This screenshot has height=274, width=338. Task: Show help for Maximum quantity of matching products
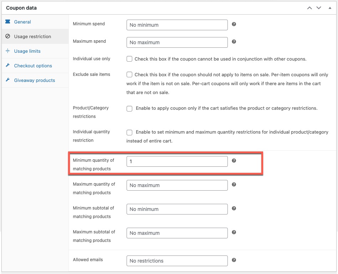pos(234,185)
